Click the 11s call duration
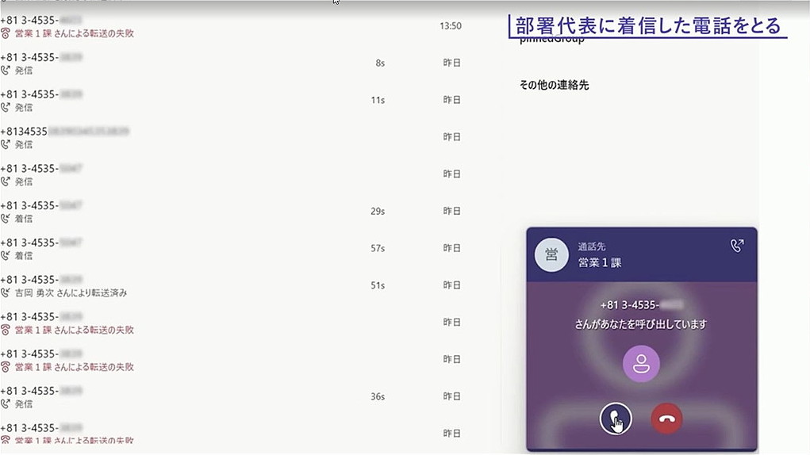 [378, 100]
